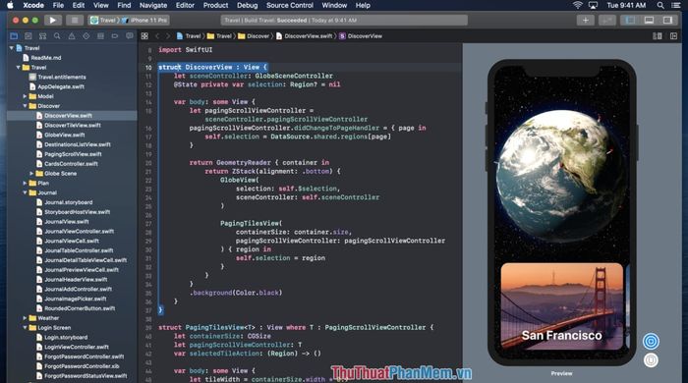Collapse the Journal folder
This screenshot has width=688, height=383.
25,192
